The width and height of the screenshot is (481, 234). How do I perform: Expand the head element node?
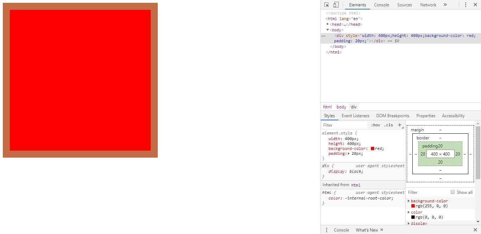click(328, 24)
